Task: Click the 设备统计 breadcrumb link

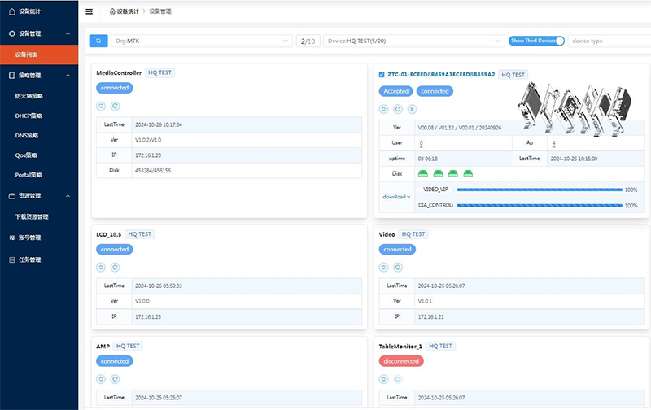Action: 128,11
